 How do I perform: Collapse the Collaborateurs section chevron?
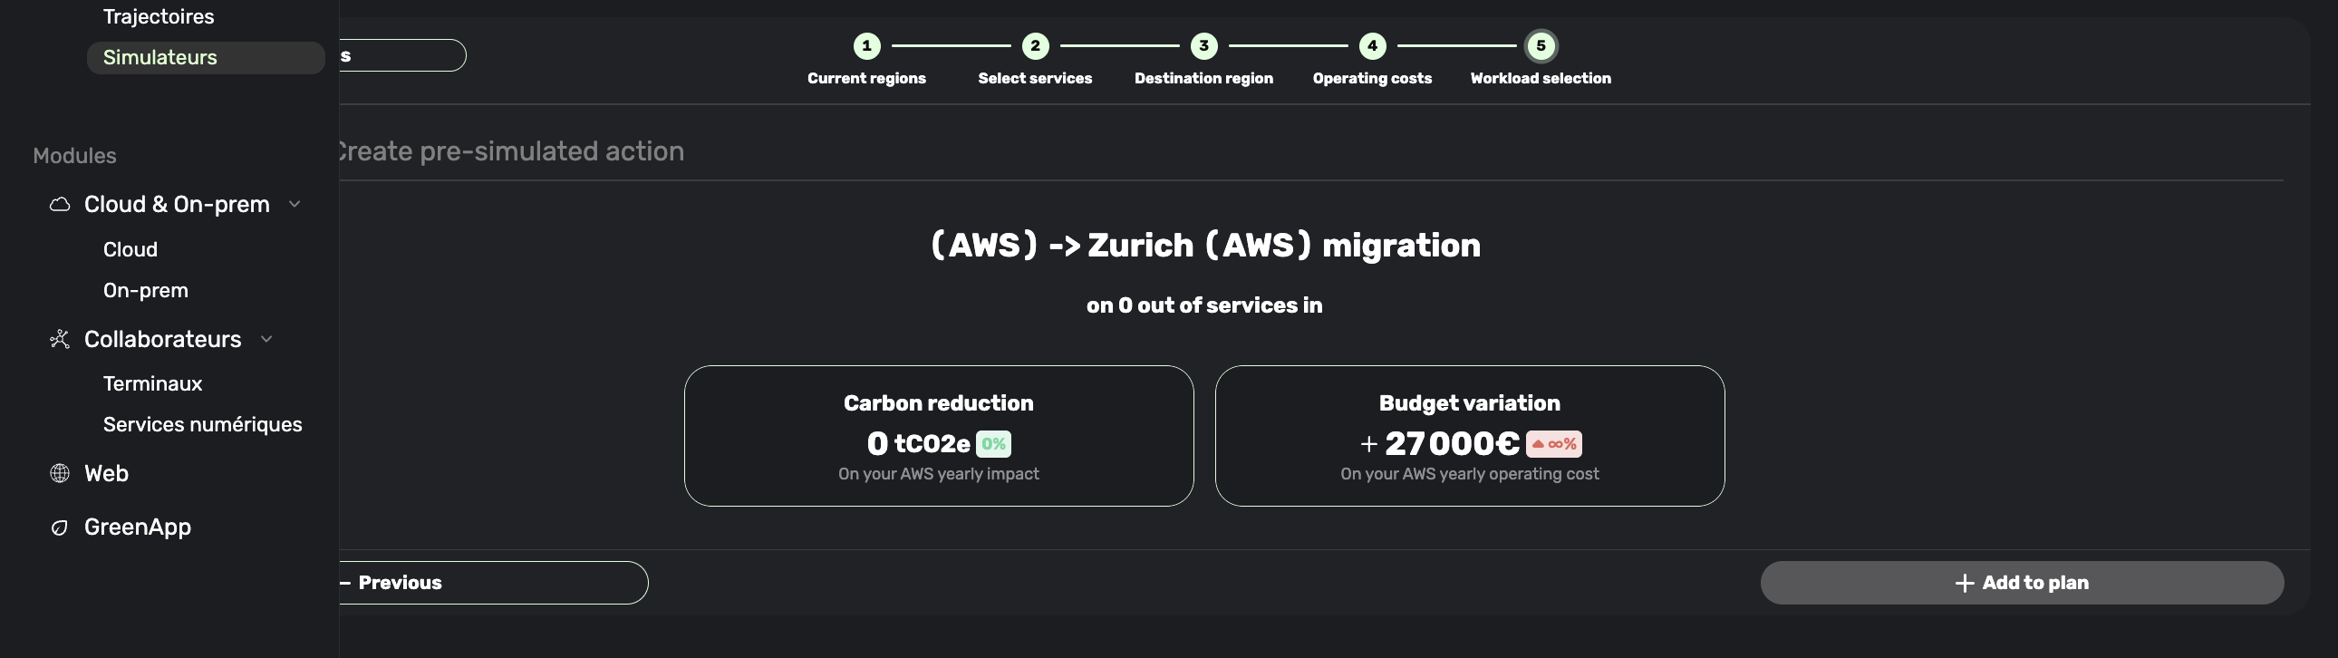266,340
